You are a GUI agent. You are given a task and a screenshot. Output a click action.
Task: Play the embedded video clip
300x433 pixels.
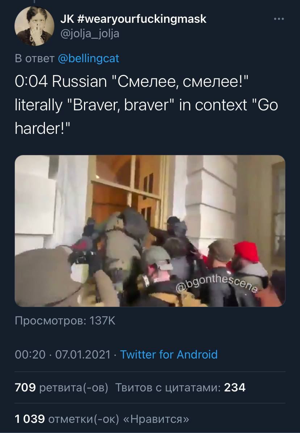pyautogui.click(x=150, y=231)
